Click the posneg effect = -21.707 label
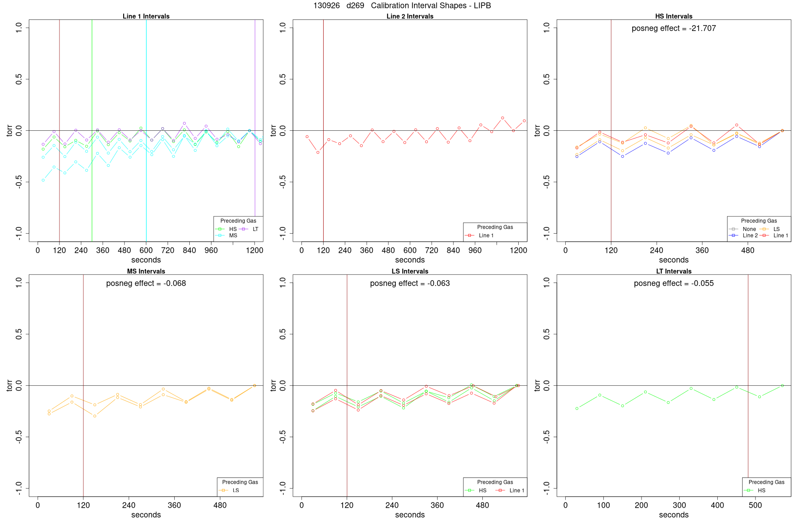Image resolution: width=798 pixels, height=532 pixels. tap(673, 28)
